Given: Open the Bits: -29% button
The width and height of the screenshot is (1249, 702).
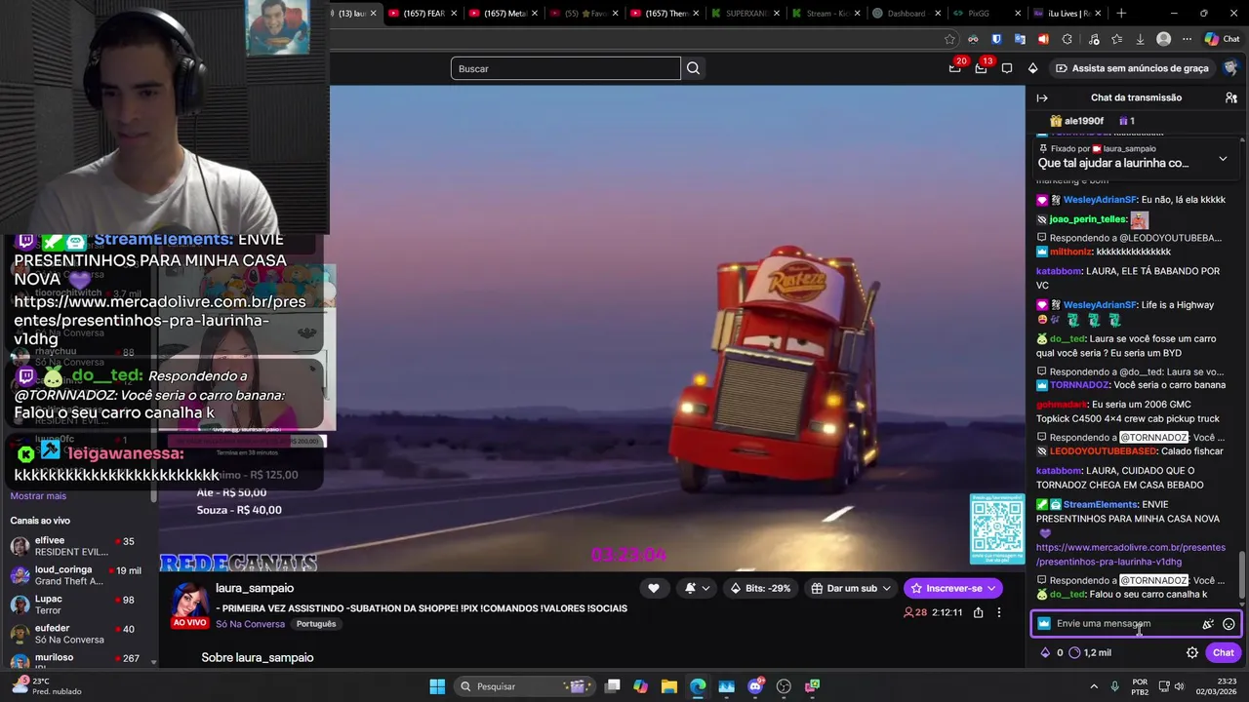Looking at the screenshot, I should tap(760, 588).
